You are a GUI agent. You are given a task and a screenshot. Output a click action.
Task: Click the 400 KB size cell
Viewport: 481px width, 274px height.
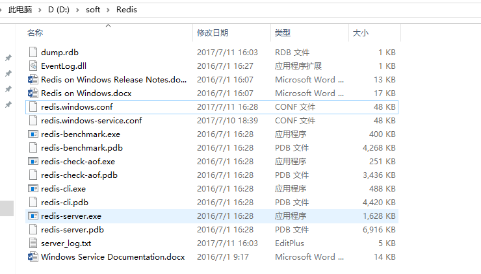[382, 134]
